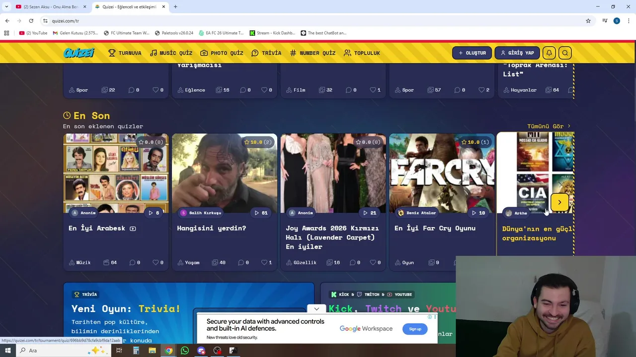Click the Giriş Yap button
Screen dimensions: 636x357
click(517, 53)
